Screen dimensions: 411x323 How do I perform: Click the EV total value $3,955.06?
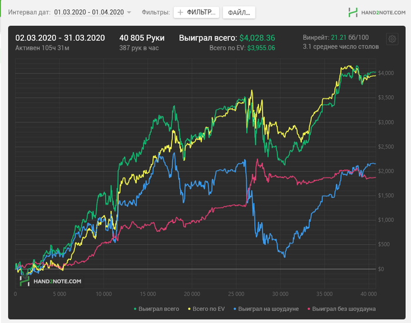[x=261, y=48]
